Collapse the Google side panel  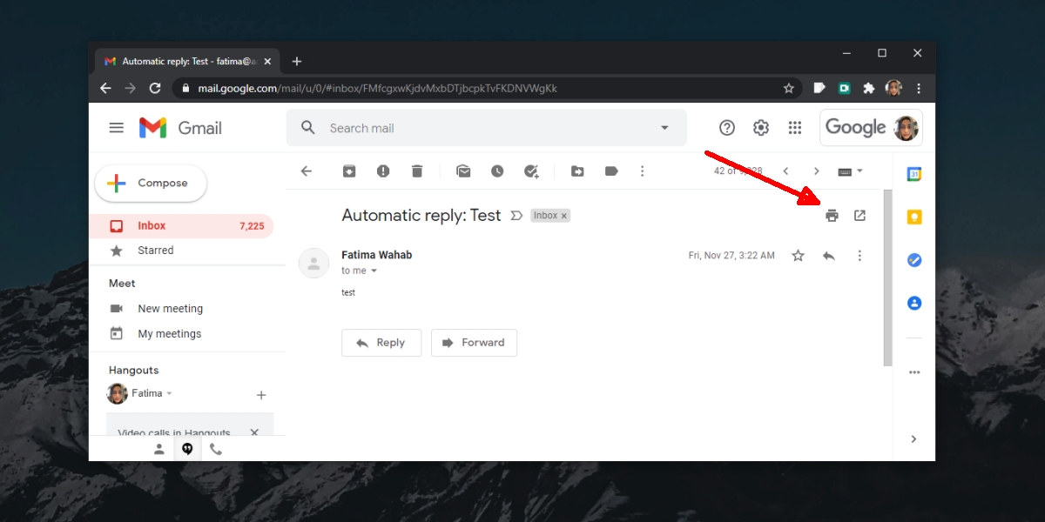[x=914, y=438]
